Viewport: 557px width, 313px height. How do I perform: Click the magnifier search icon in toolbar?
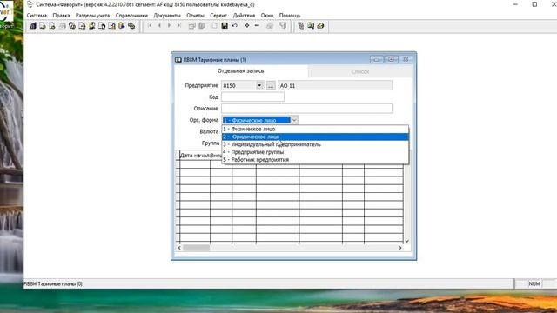311,26
